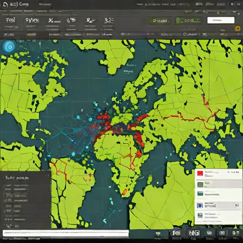The height and width of the screenshot is (243, 243).
Task: Select the blue square layer icon in legend
Action: (200, 206)
